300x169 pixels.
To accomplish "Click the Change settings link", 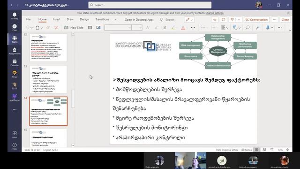I will tap(215, 13).
